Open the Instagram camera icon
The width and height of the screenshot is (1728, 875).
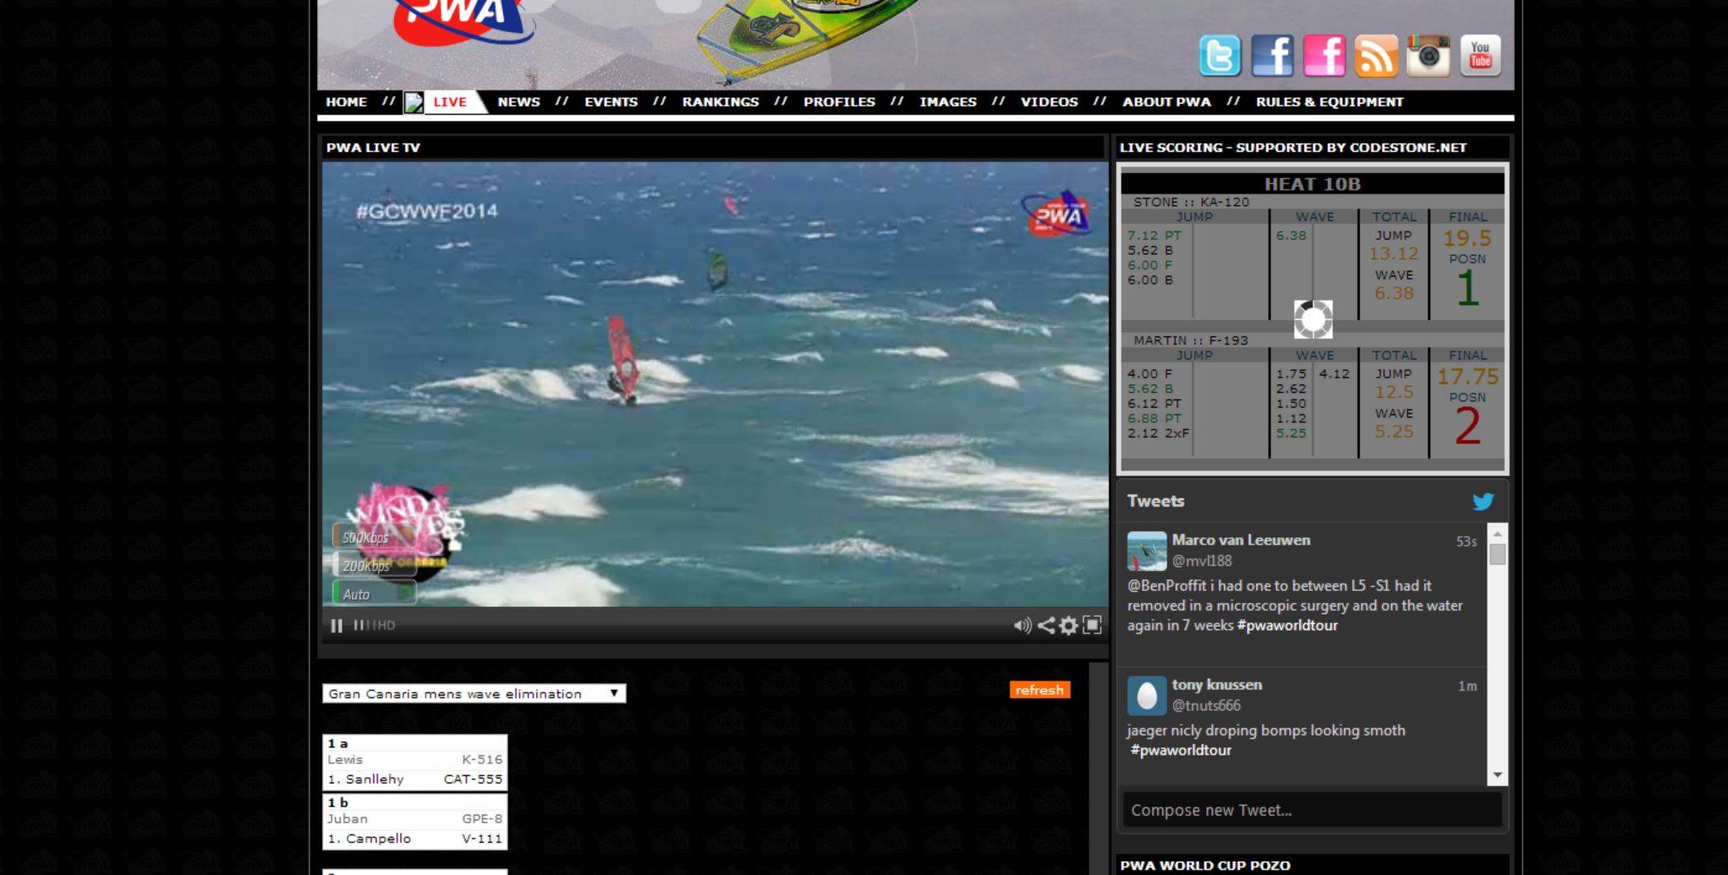pyautogui.click(x=1428, y=56)
